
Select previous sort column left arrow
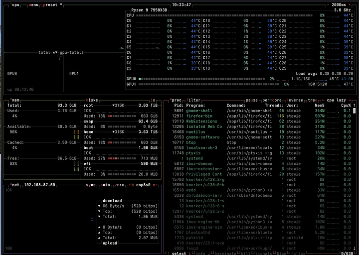click(323, 100)
